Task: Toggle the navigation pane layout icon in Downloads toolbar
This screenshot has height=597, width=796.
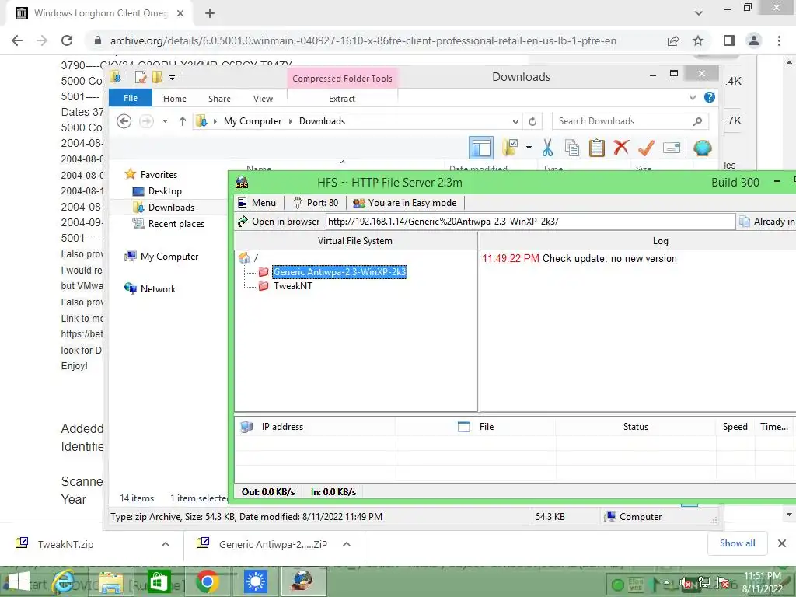Action: pyautogui.click(x=480, y=148)
